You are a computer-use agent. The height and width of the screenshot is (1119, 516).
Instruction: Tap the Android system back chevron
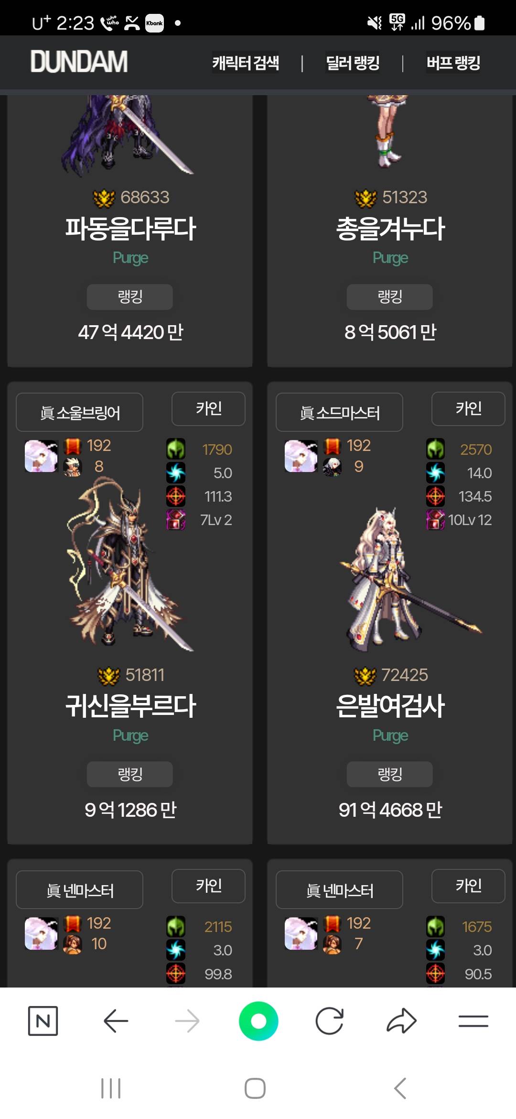coord(400,1089)
